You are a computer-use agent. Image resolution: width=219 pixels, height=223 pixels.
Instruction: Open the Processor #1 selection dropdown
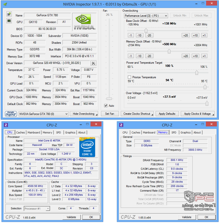click(x=37, y=209)
